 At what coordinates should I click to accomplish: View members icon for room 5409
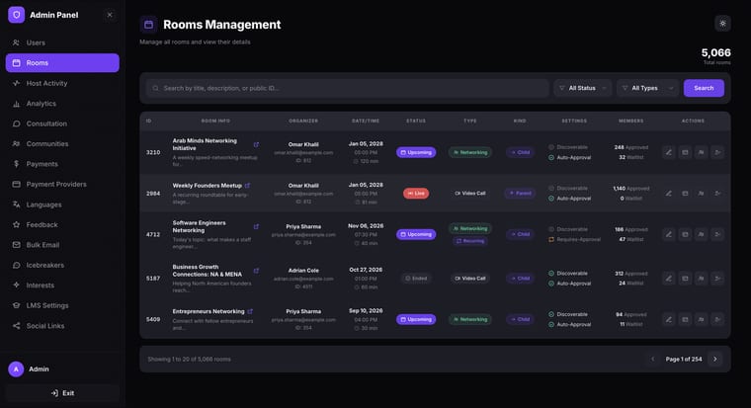click(x=702, y=319)
